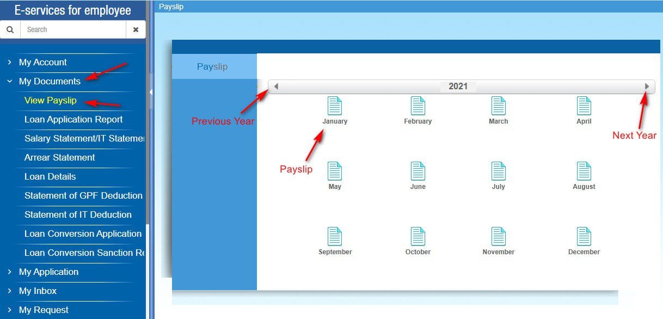
Task: Click the June month label
Action: [x=418, y=187]
